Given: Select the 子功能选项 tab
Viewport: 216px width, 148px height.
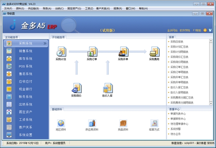Looking at the screenshot, I should pyautogui.click(x=58, y=37).
